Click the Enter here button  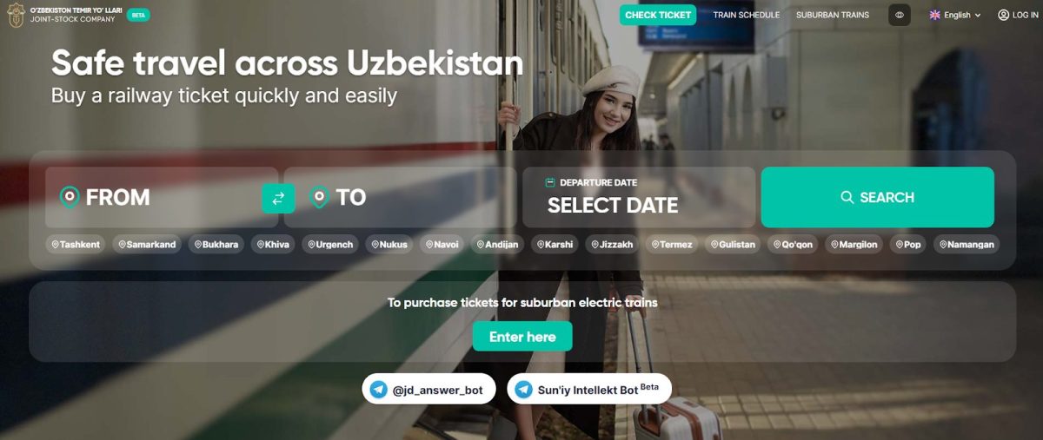pyautogui.click(x=522, y=337)
